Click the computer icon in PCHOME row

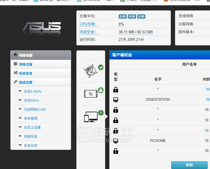tap(116, 141)
